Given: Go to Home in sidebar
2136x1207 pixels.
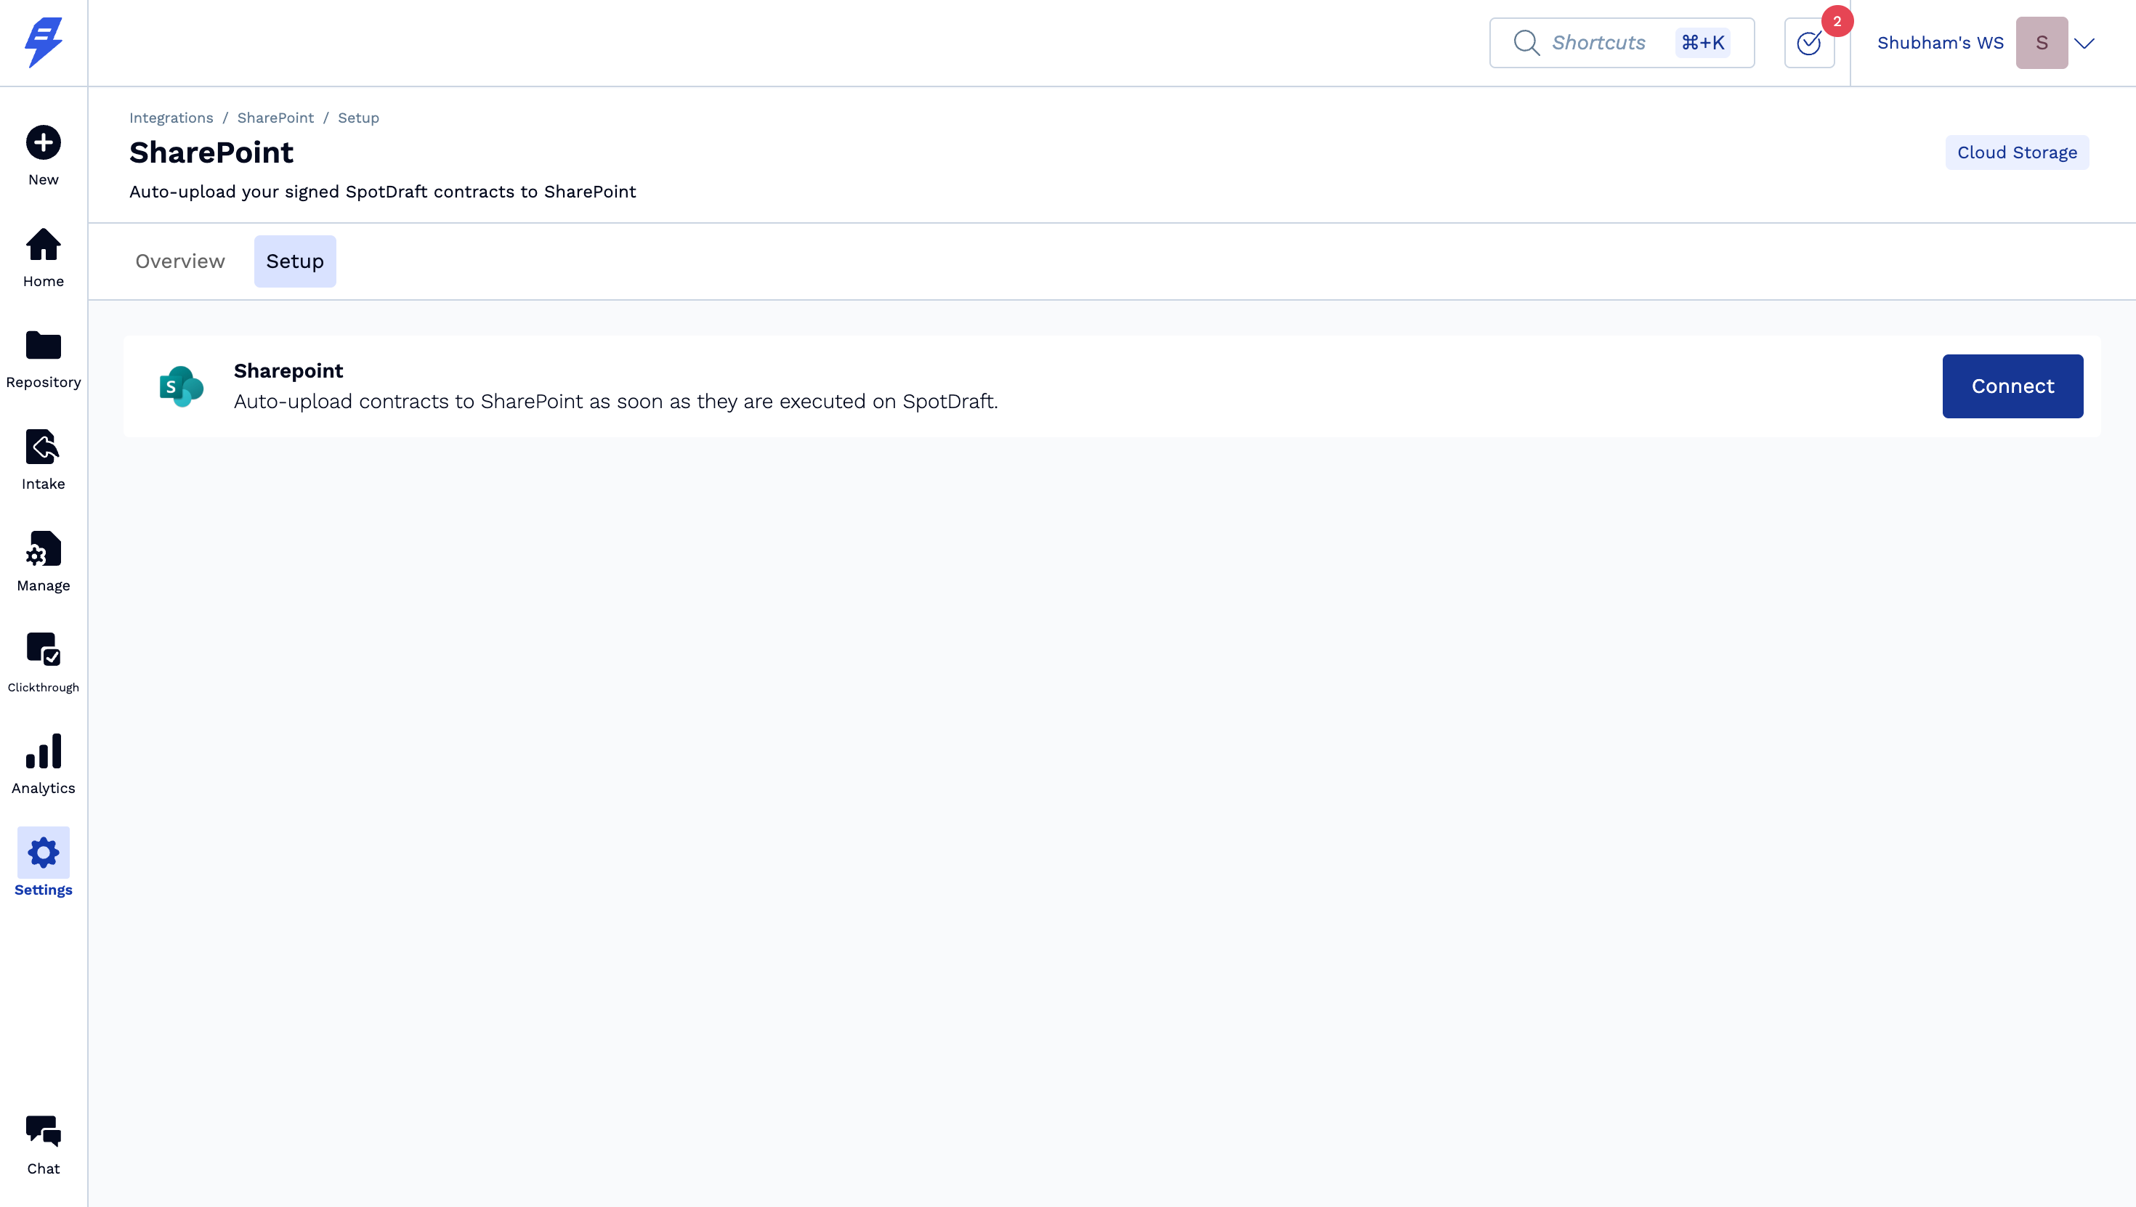Looking at the screenshot, I should 43,245.
